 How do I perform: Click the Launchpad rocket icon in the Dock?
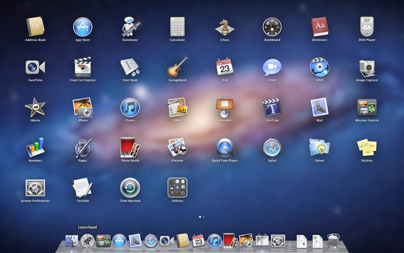(x=88, y=241)
